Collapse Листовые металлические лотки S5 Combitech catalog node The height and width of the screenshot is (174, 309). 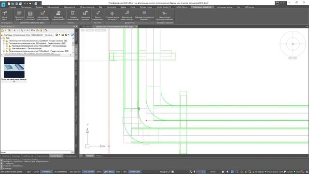[4, 43]
